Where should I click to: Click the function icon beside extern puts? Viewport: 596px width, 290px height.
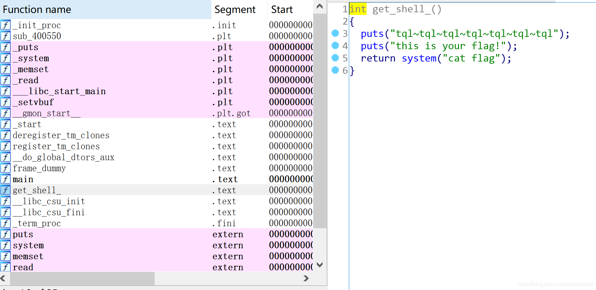pos(6,234)
